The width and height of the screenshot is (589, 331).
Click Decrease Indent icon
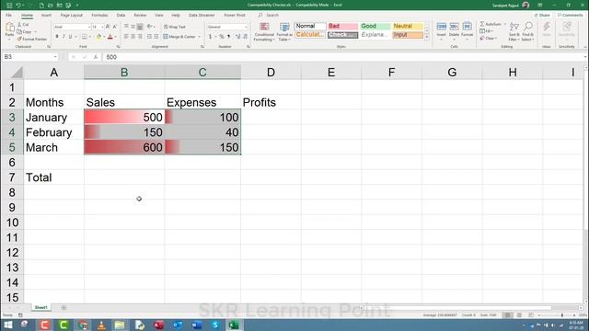tap(149, 37)
